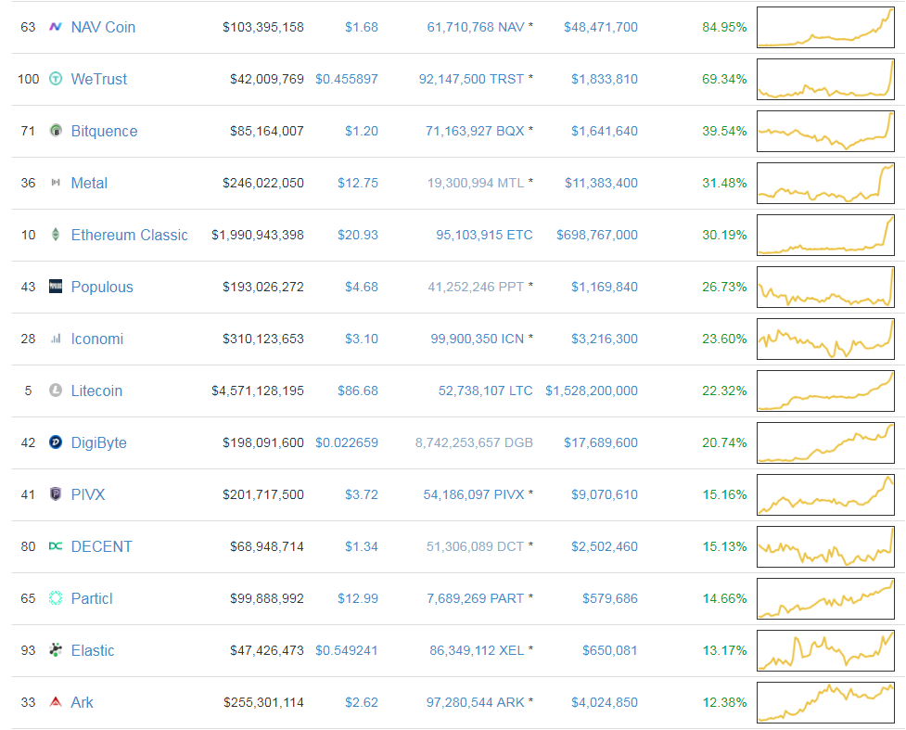Click the Litecoin logo icon
906x730 pixels.
point(56,391)
